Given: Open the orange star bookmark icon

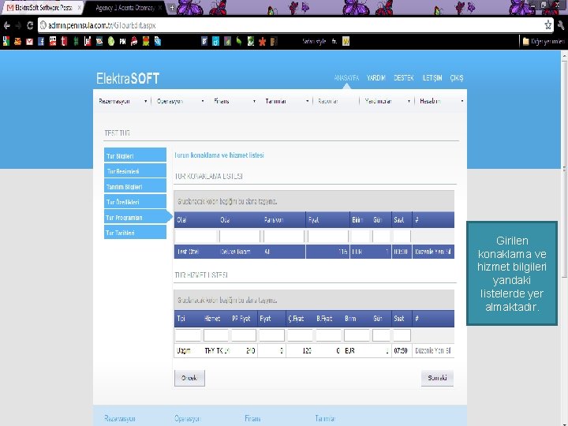Looking at the screenshot, I should (x=262, y=42).
